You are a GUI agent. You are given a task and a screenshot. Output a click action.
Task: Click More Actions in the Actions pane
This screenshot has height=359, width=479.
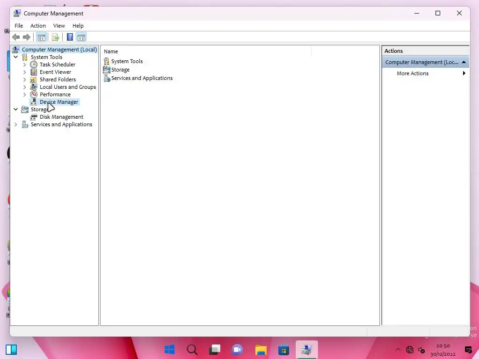pyautogui.click(x=413, y=73)
